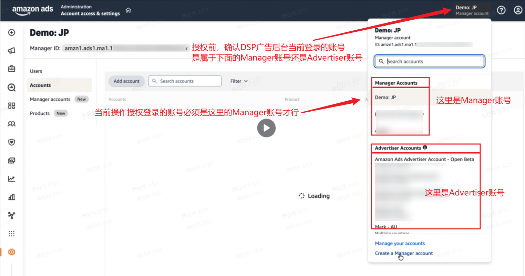The height and width of the screenshot is (276, 525).
Task: Open the nine-dot grid icon in sidebar
Action: click(12, 234)
